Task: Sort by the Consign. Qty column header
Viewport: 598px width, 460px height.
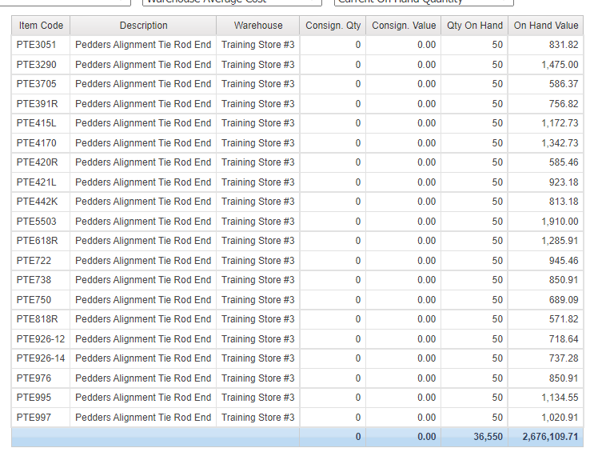Action: 333,26
